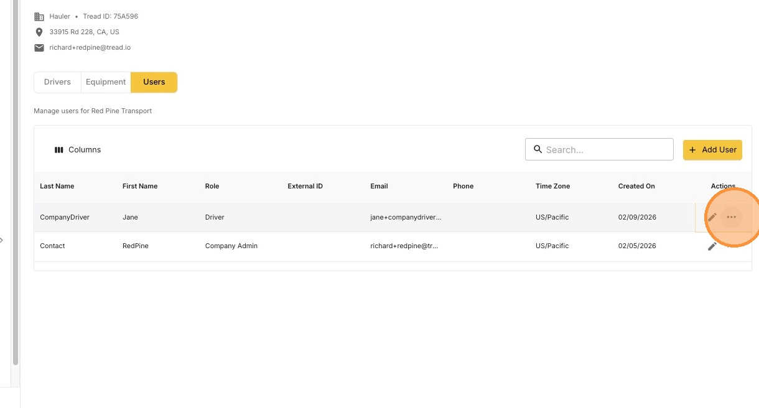Screen dimensions: 759x408
Task: Click the left panel vertical scrollbar
Action: pyautogui.click(x=16, y=182)
